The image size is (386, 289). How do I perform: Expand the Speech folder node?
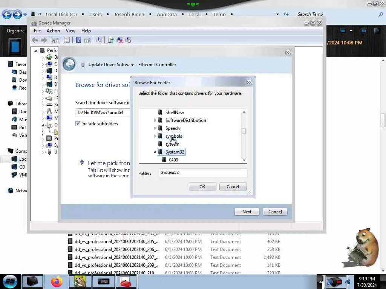[x=155, y=128]
